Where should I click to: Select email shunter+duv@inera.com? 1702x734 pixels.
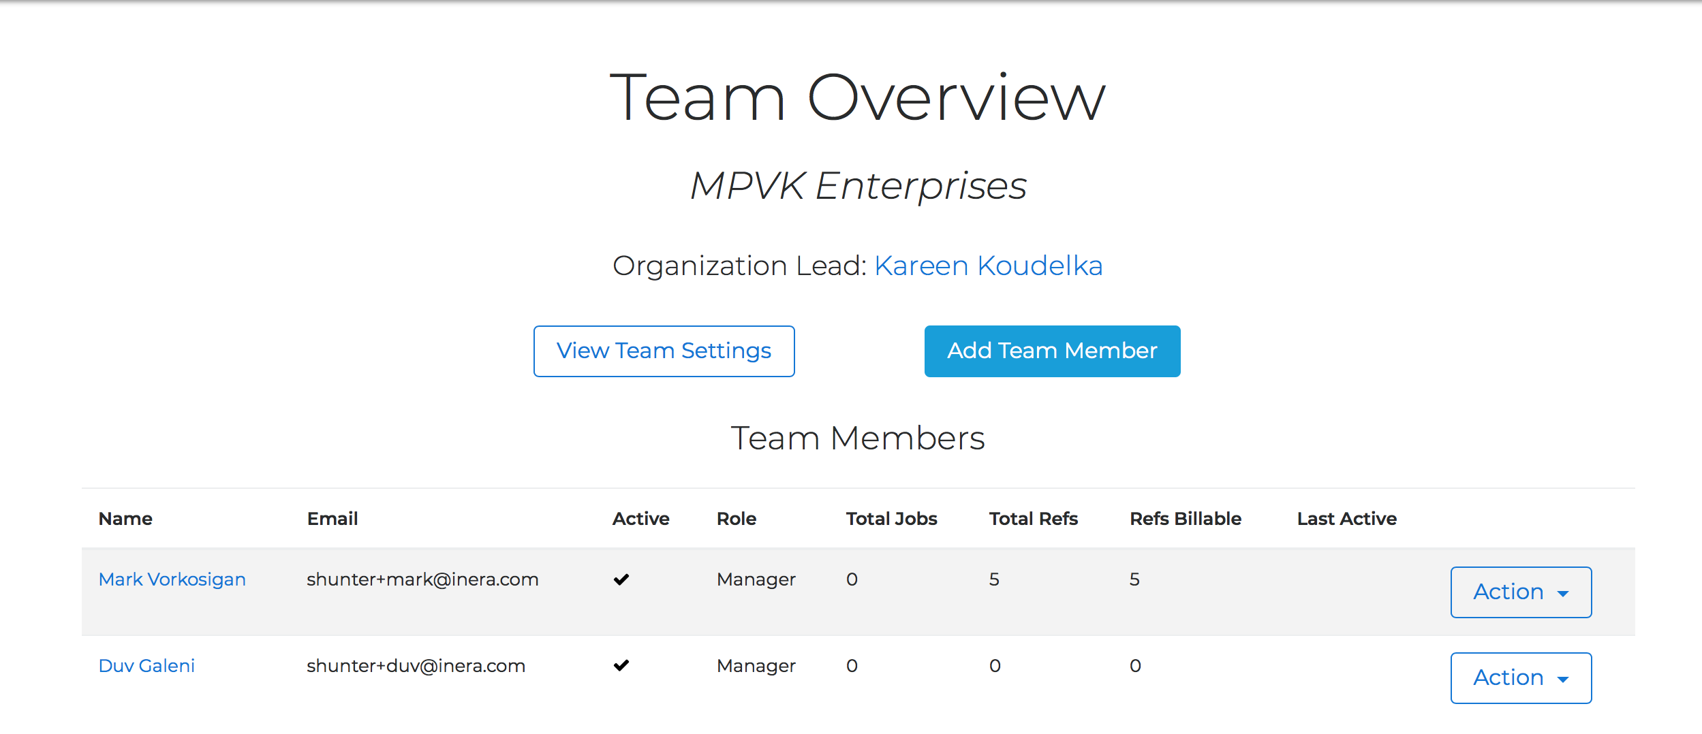(416, 666)
